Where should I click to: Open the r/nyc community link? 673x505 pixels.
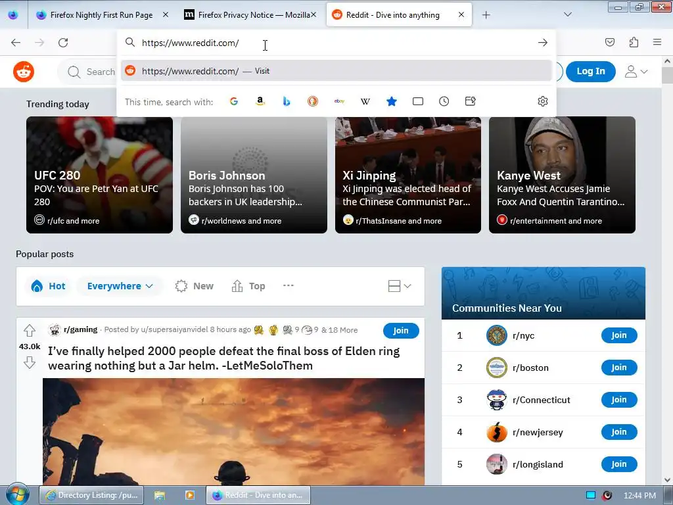coord(523,335)
